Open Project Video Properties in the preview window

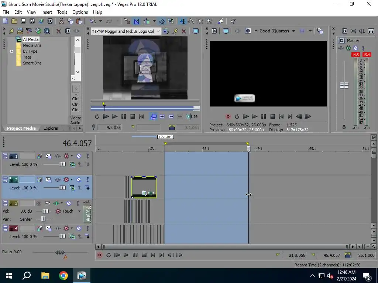(214, 31)
